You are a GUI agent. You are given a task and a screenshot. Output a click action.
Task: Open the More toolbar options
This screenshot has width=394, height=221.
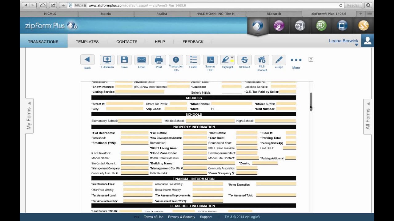pyautogui.click(x=296, y=60)
